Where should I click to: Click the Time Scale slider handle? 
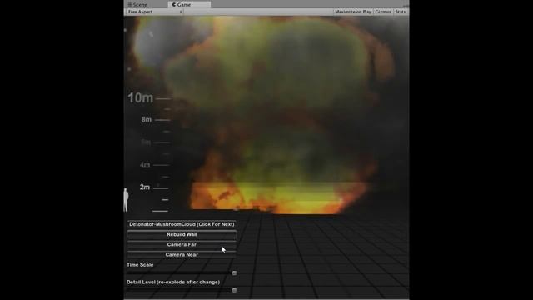click(234, 272)
